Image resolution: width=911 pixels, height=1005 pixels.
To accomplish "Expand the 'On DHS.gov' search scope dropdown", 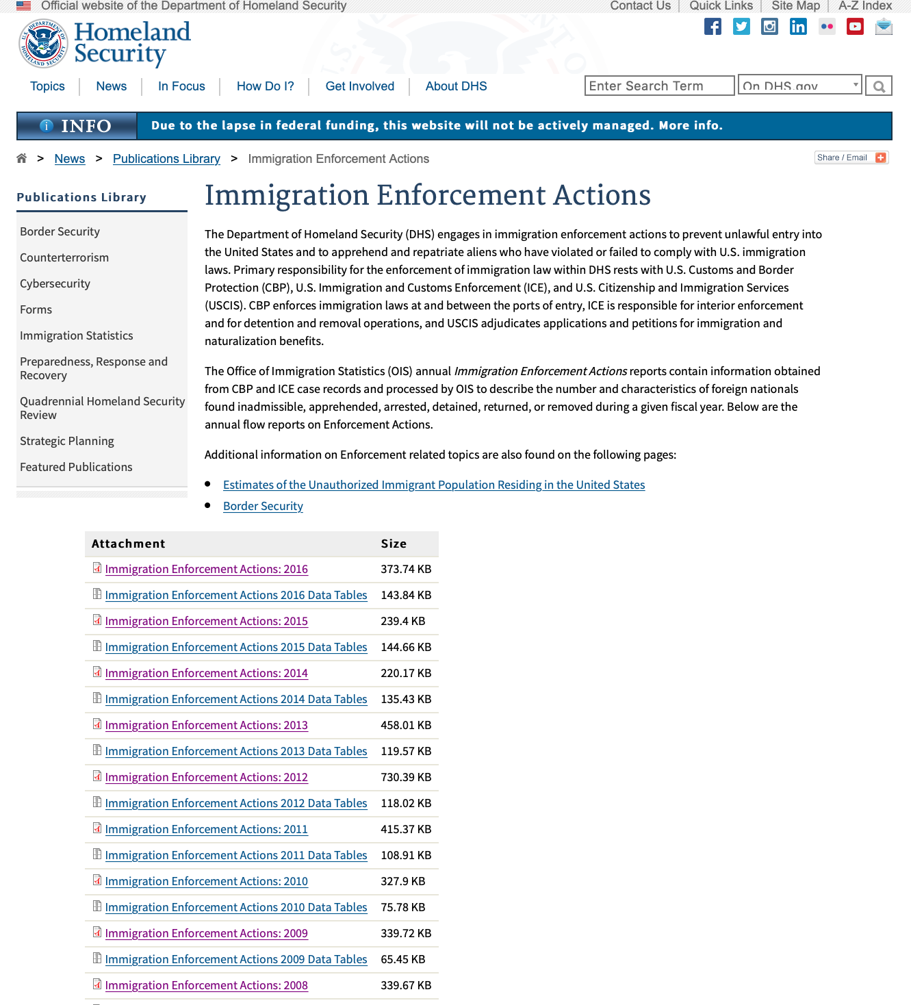I will pos(799,86).
